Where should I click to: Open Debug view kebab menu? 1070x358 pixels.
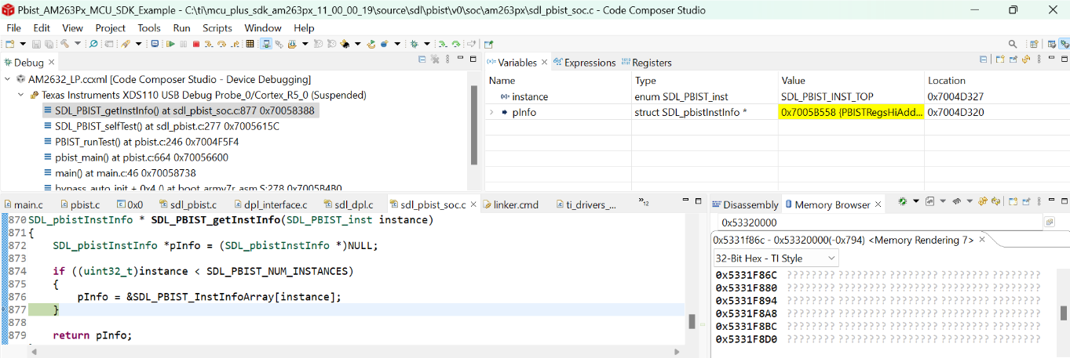tap(447, 59)
